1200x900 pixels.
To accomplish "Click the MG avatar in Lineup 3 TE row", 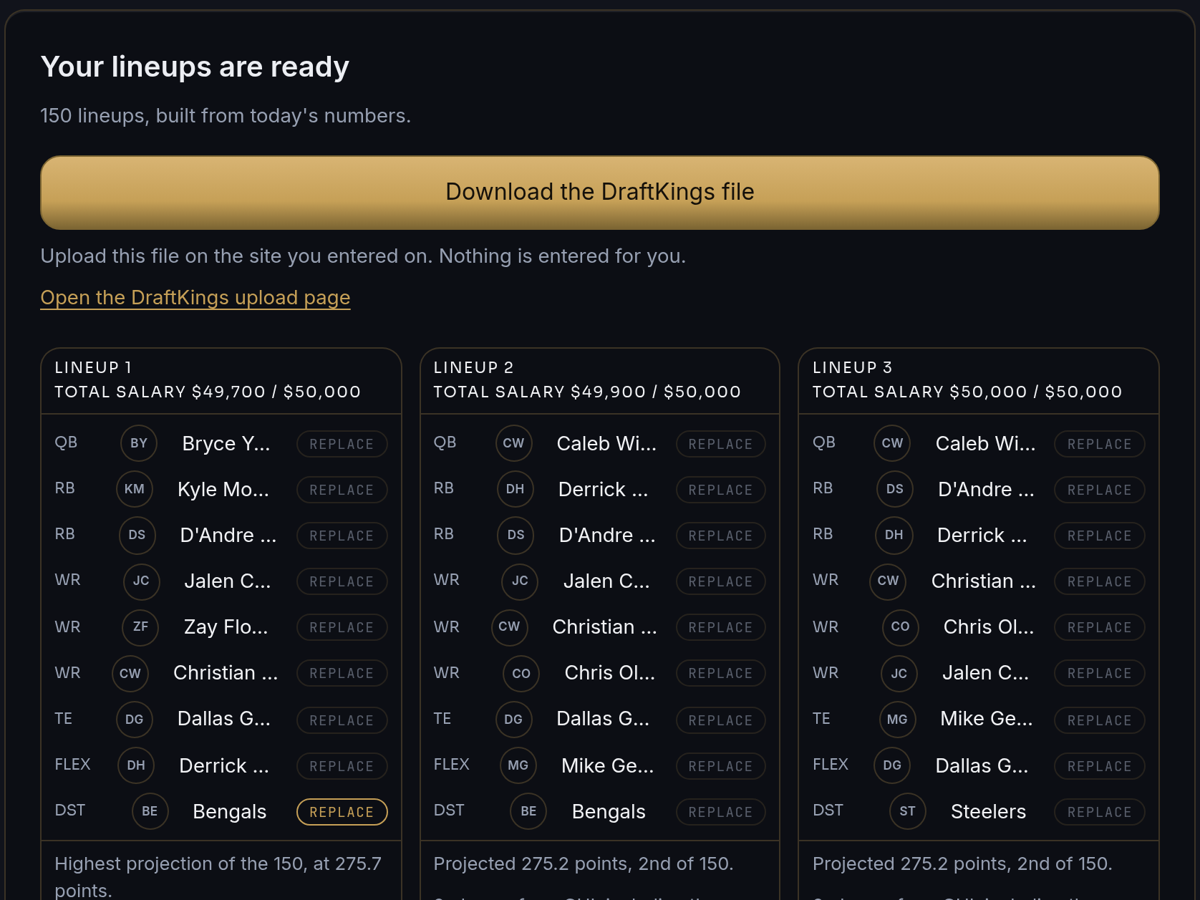I will pos(898,720).
